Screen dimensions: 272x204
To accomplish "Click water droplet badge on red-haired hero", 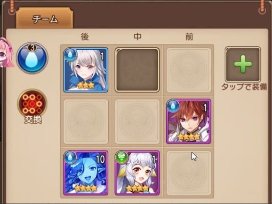I will pos(173,106).
